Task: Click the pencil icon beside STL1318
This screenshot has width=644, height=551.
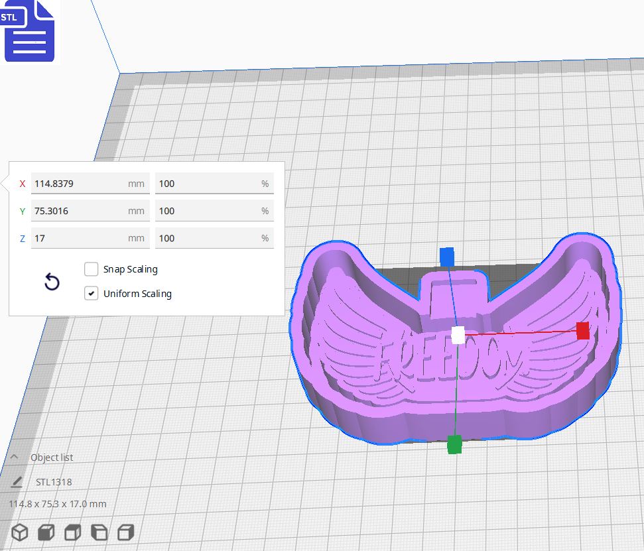Action: point(17,481)
